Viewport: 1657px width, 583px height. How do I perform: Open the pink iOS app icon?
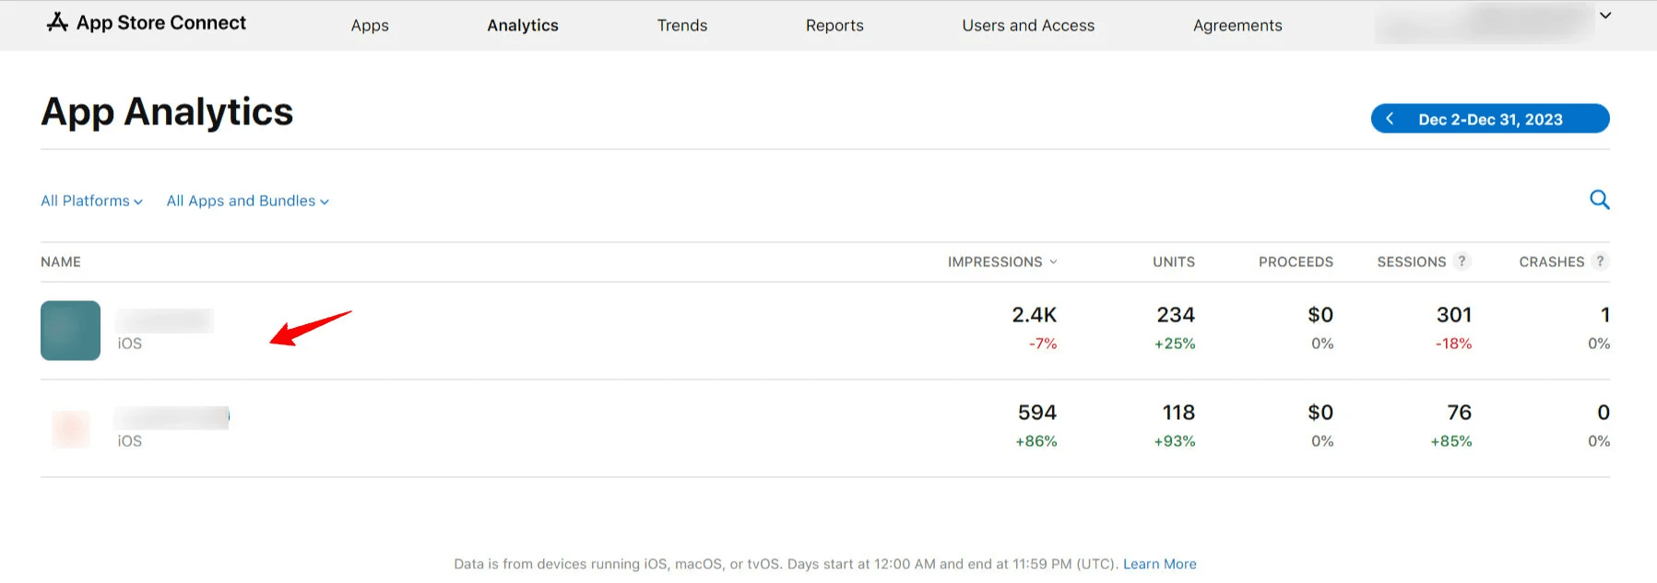(70, 428)
